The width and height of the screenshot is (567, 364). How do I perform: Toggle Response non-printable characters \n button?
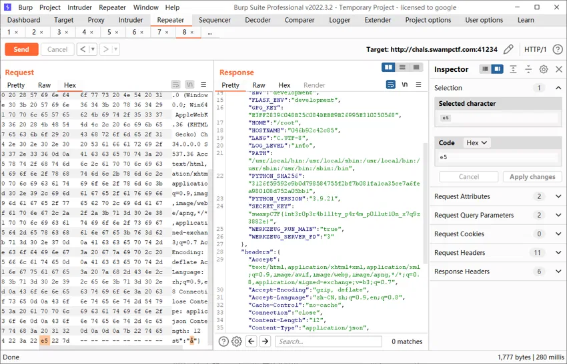pyautogui.click(x=405, y=85)
